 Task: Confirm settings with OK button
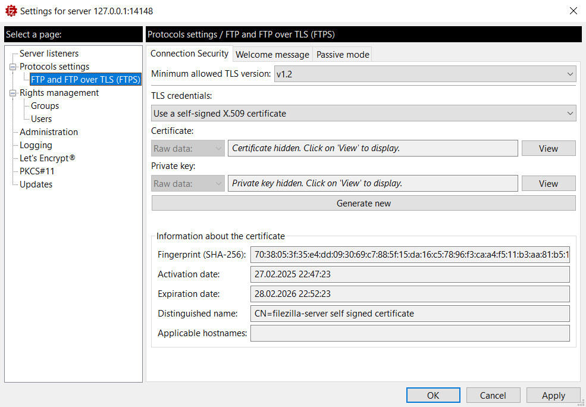point(433,396)
